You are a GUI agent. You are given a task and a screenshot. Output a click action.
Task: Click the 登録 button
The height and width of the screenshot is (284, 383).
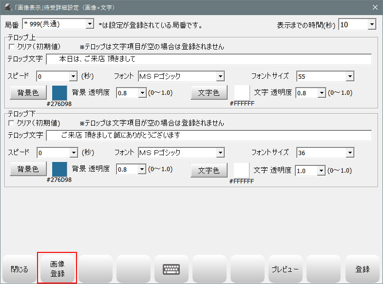(x=362, y=269)
